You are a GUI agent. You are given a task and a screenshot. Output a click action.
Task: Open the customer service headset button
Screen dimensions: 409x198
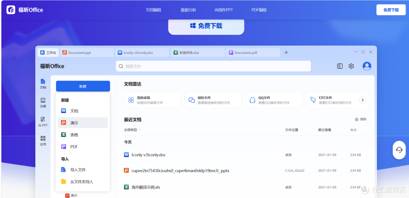399,150
